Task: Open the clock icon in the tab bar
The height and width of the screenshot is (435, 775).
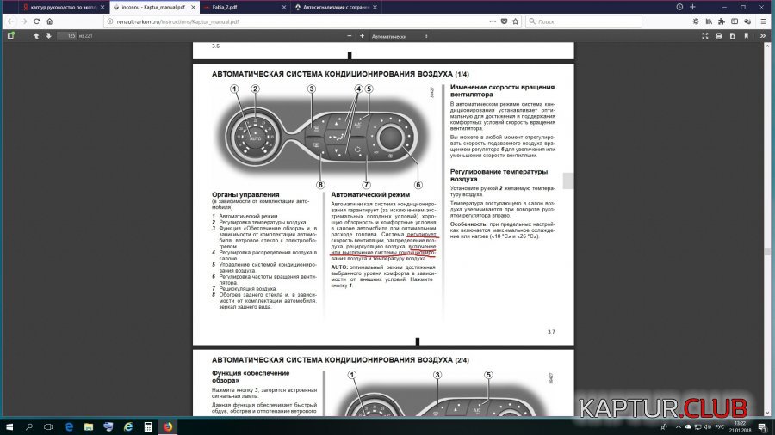Action: coord(679,7)
